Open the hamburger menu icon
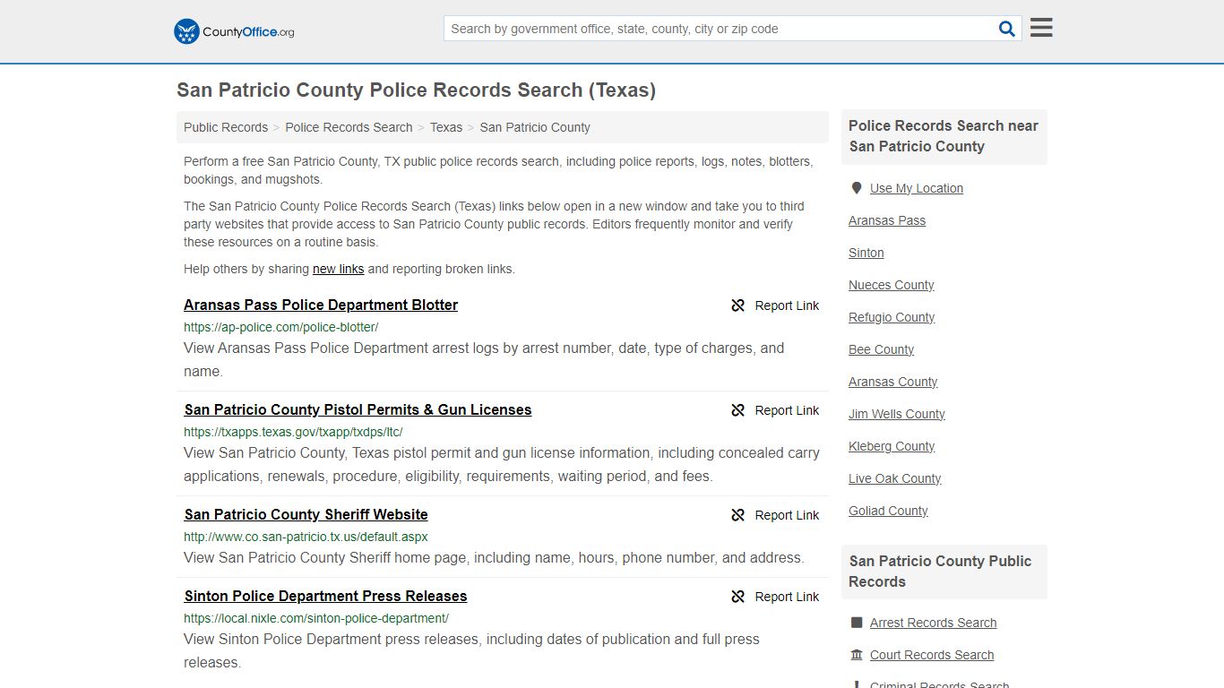Image resolution: width=1224 pixels, height=688 pixels. click(x=1041, y=28)
